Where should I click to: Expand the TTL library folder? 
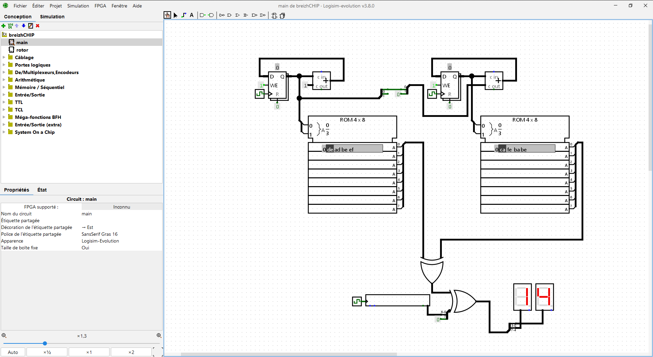coord(4,102)
